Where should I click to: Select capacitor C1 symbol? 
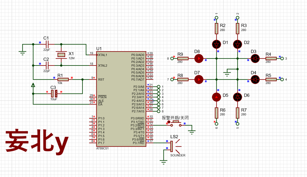point(47,44)
